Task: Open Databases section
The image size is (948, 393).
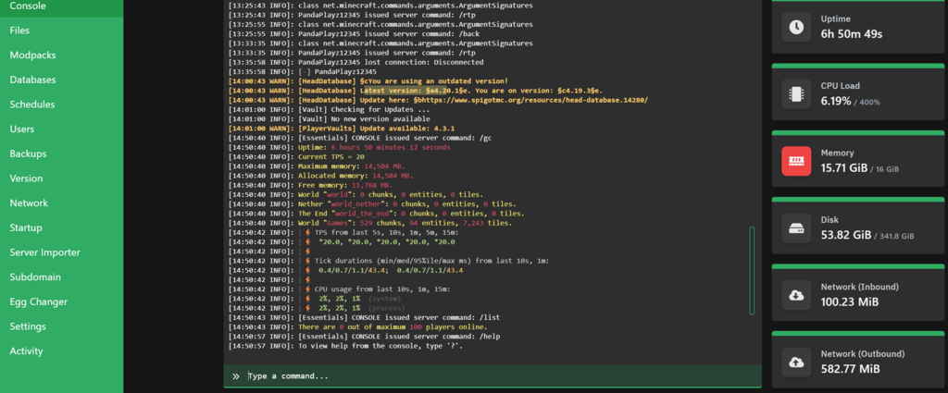Action: 32,80
